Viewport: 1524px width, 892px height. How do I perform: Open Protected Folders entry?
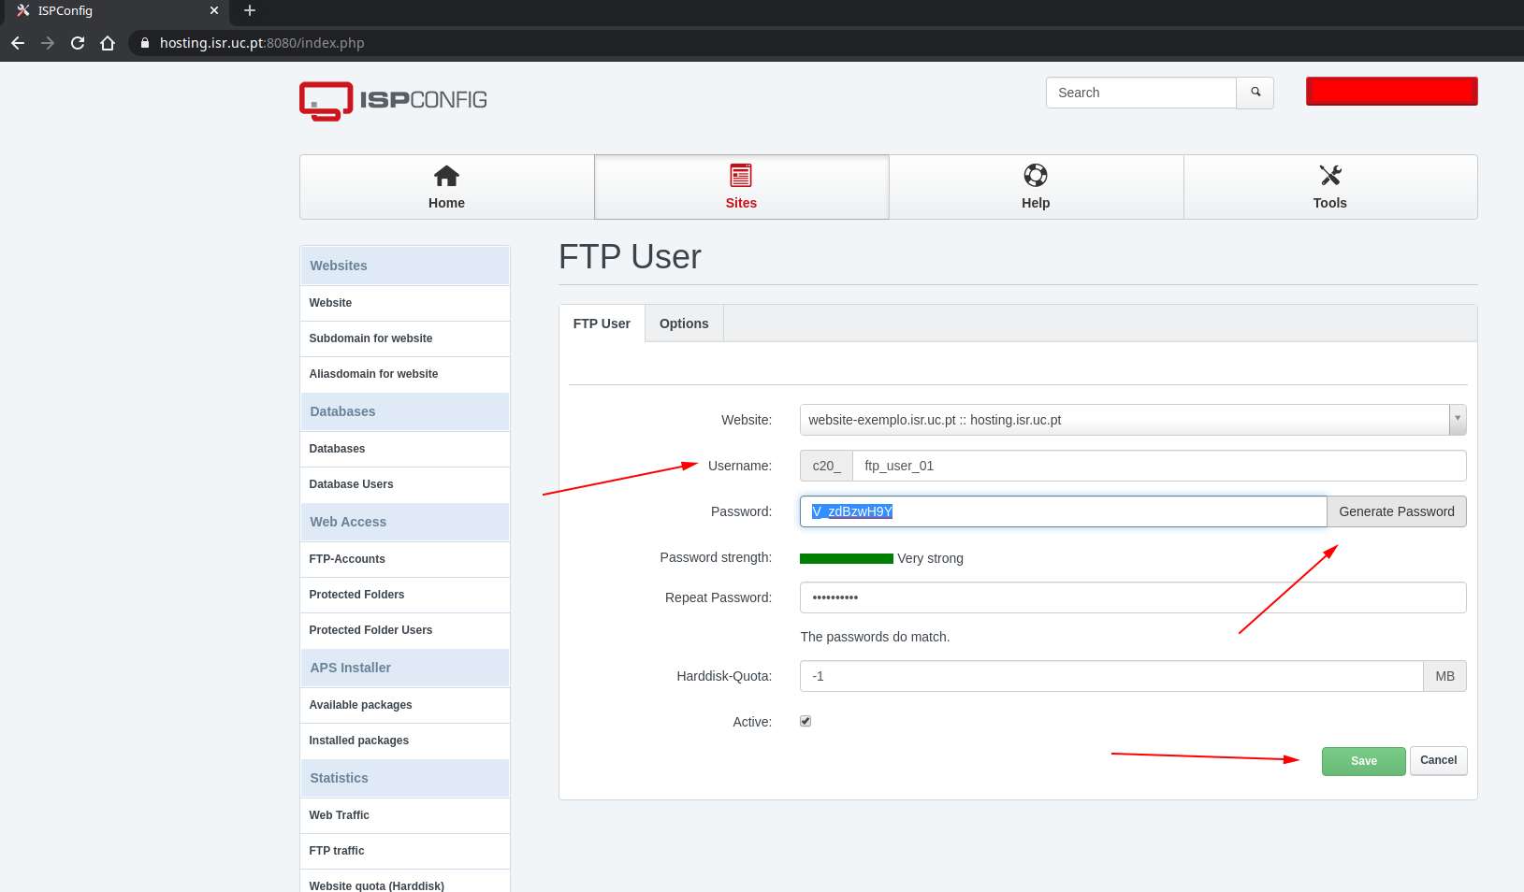(405, 595)
